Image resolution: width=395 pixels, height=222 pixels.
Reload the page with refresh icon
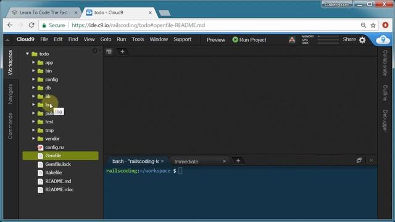click(31, 25)
